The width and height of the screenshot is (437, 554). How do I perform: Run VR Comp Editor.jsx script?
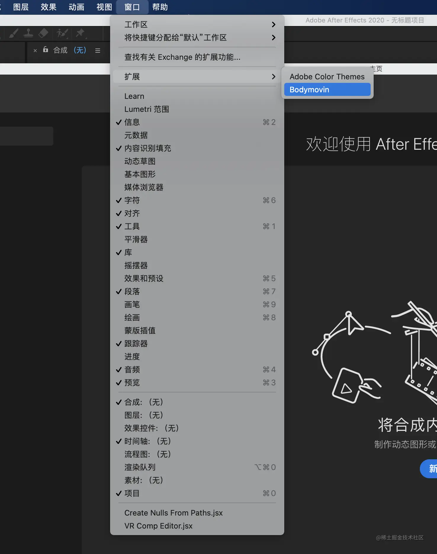click(197, 526)
